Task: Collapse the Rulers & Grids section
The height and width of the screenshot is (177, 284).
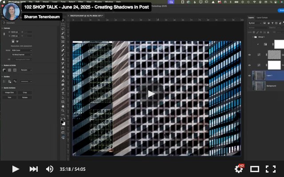Action: point(2,65)
